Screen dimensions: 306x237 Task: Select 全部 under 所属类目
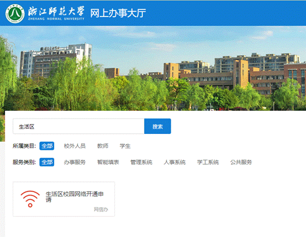click(x=47, y=146)
